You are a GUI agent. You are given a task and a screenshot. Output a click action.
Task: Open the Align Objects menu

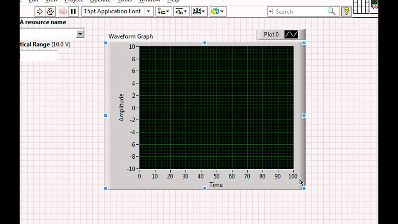coord(163,12)
